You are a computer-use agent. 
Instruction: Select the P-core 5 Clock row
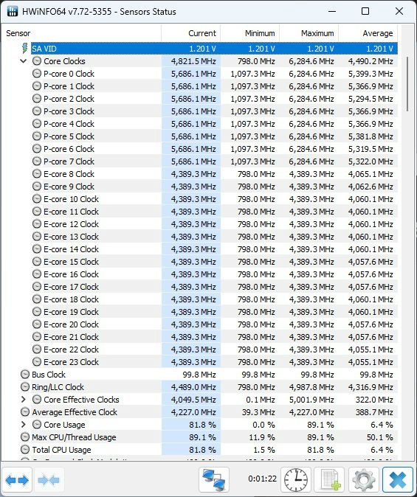point(214,136)
